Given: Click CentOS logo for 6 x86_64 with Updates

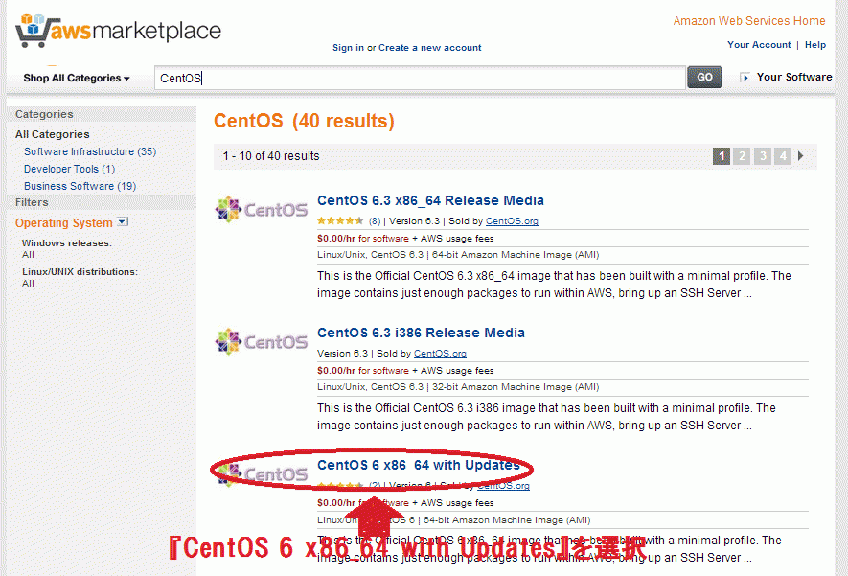Looking at the screenshot, I should pyautogui.click(x=262, y=473).
